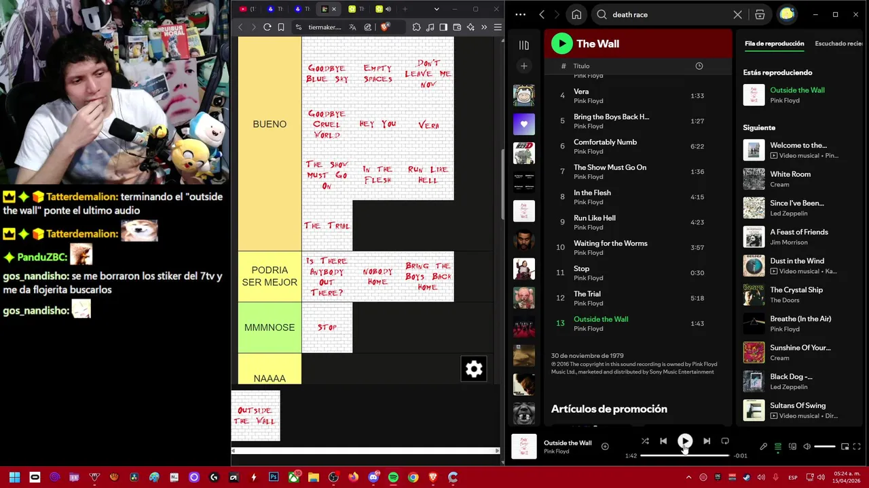
Task: Toggle shuffle in Spotify player bar
Action: (x=645, y=441)
